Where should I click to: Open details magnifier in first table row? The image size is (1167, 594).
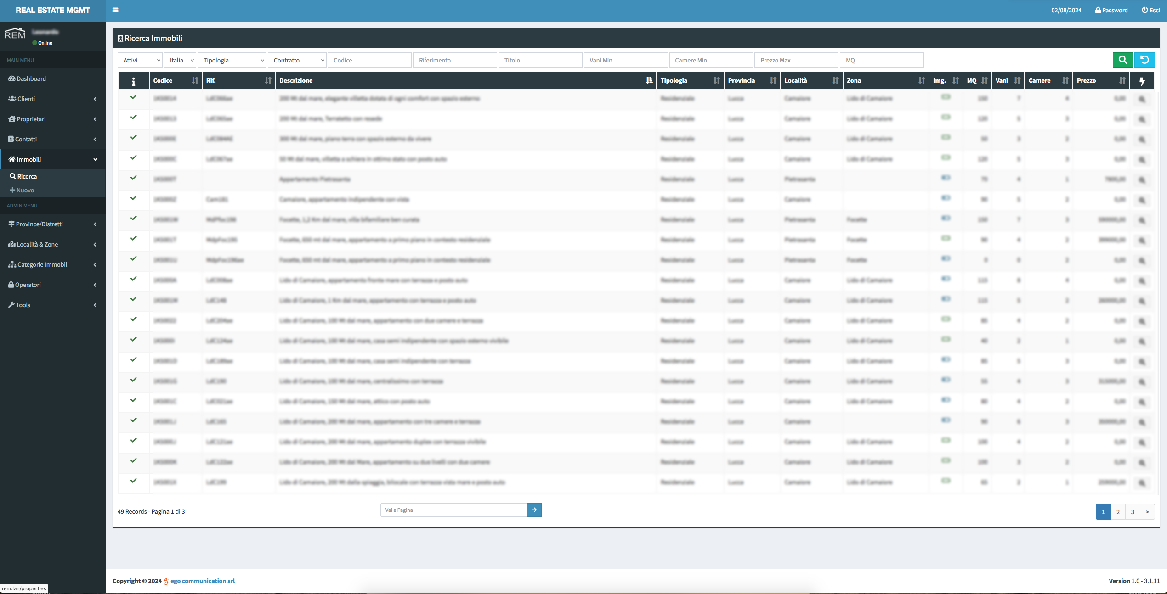[1142, 99]
